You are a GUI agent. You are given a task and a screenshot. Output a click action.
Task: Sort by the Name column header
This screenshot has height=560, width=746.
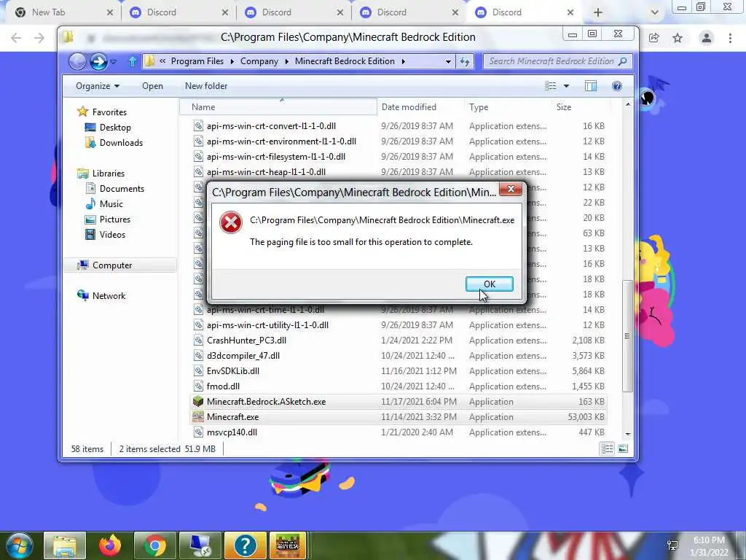coord(278,107)
